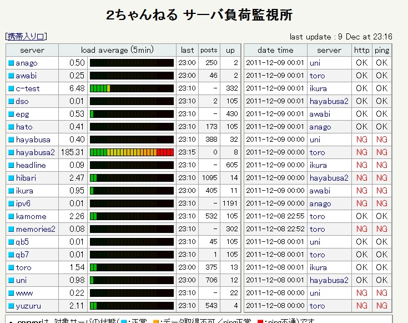Click '2011-12-08 22:55' date cell
The height and width of the screenshot is (323, 408).
(x=275, y=216)
